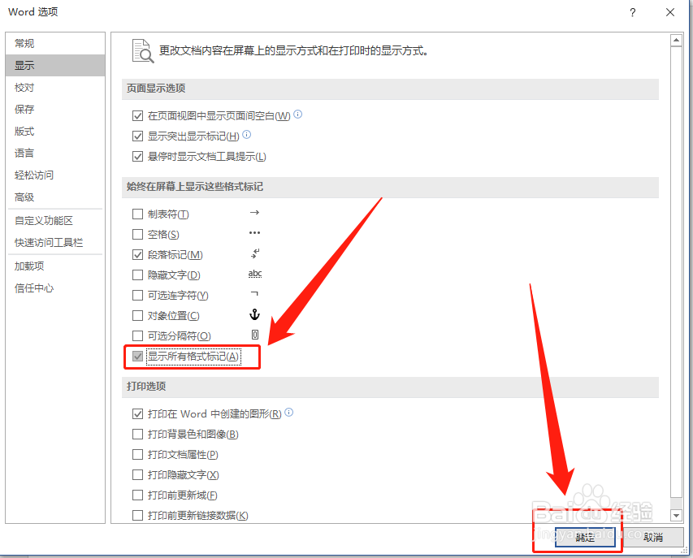The image size is (693, 558).
Task: Toggle 悬停时显示文档工具提示 checkbox
Action: (137, 157)
